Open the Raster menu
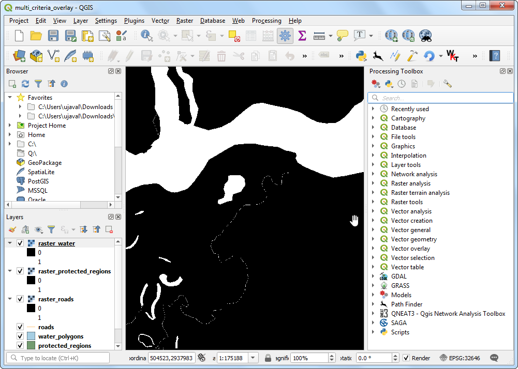Image resolution: width=518 pixels, height=369 pixels. click(x=184, y=21)
